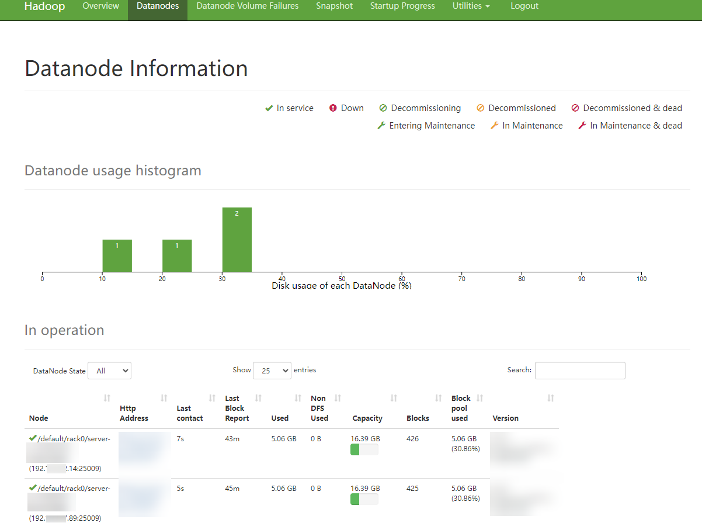Image resolution: width=702 pixels, height=526 pixels.
Task: Click the Search input field
Action: tap(580, 371)
